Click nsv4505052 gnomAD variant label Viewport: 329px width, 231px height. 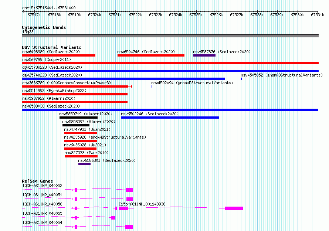point(282,75)
